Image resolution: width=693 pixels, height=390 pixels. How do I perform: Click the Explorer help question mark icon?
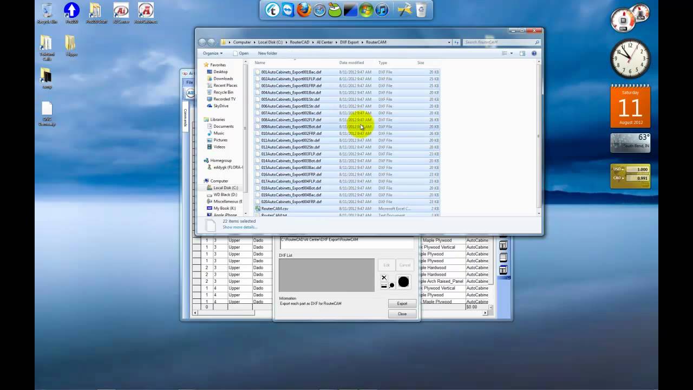[x=534, y=53]
